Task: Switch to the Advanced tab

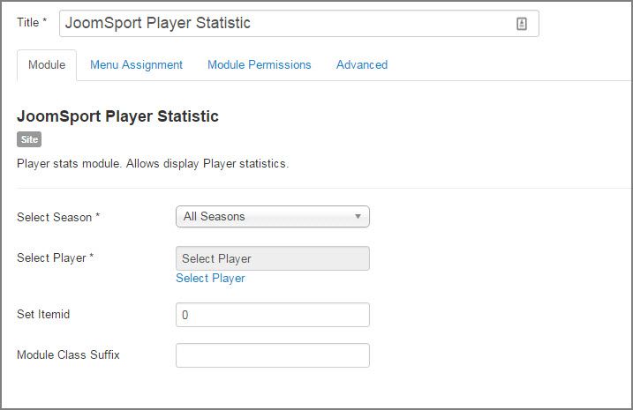Action: [x=362, y=65]
